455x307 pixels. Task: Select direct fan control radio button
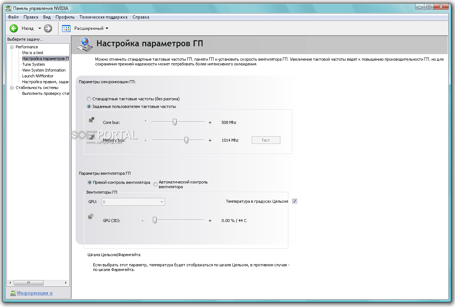pos(90,182)
